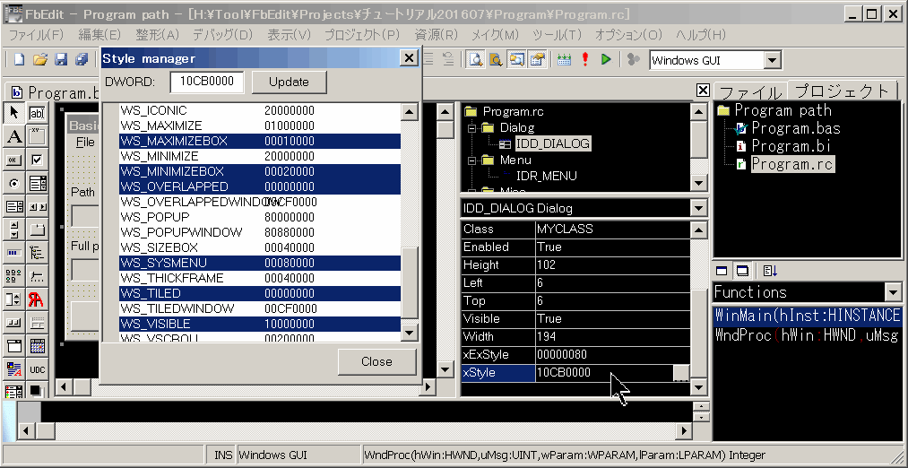Select the red RichEdit control tool

pyautogui.click(x=37, y=299)
